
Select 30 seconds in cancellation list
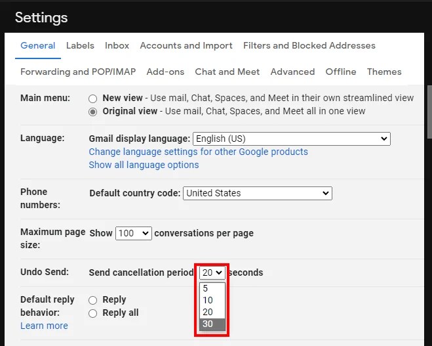pos(212,324)
